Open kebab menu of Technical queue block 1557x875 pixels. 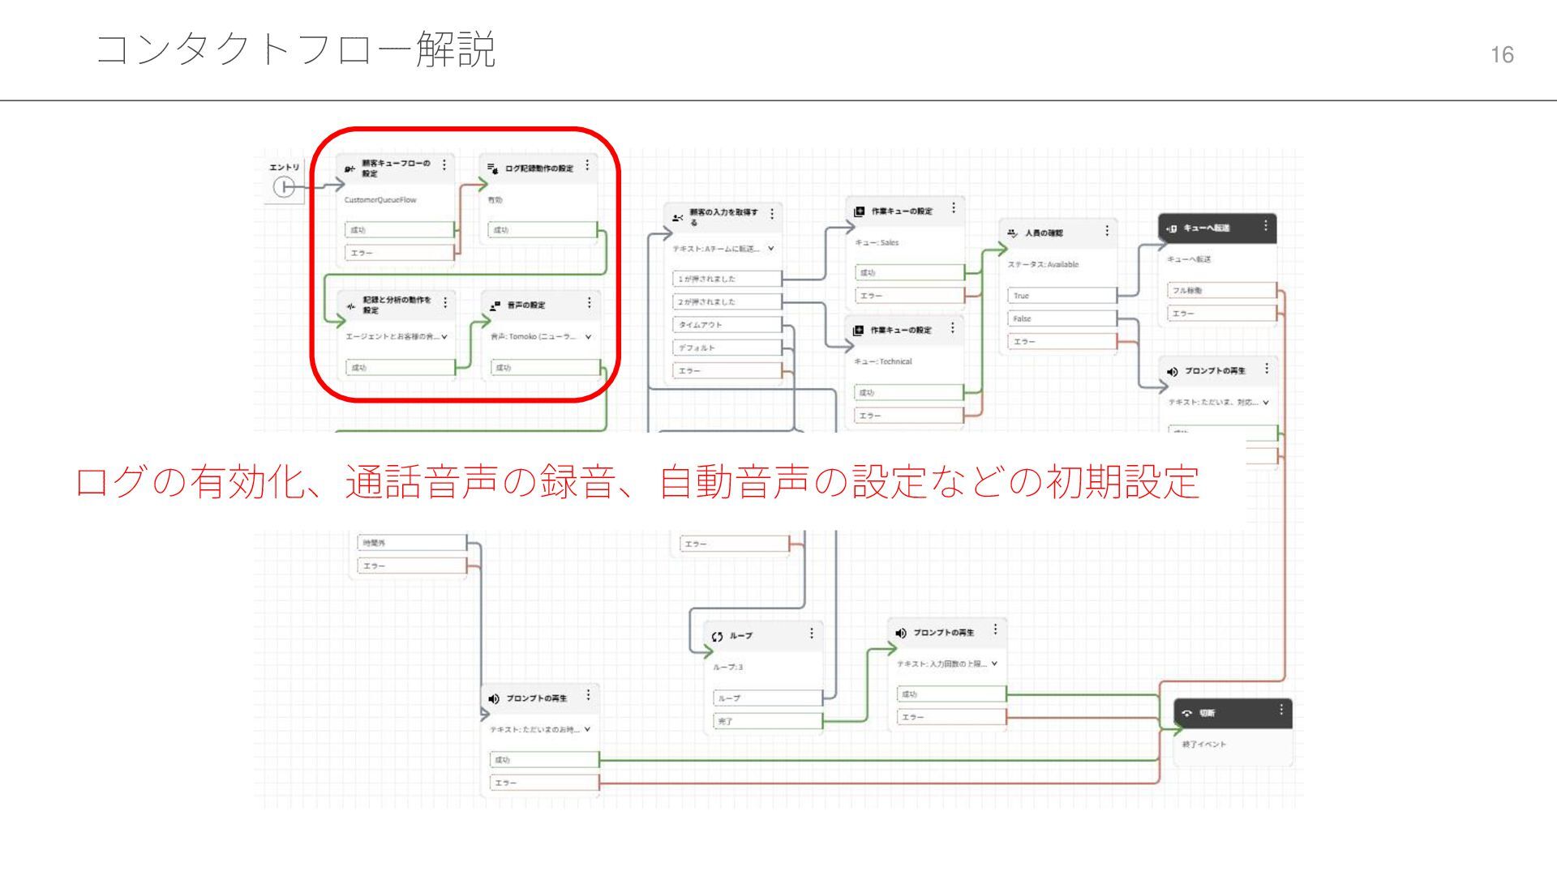(953, 328)
